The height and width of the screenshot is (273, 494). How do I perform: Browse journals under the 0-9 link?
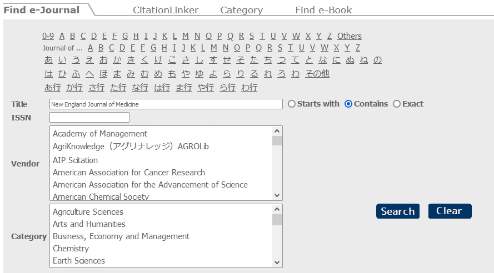[x=48, y=36]
